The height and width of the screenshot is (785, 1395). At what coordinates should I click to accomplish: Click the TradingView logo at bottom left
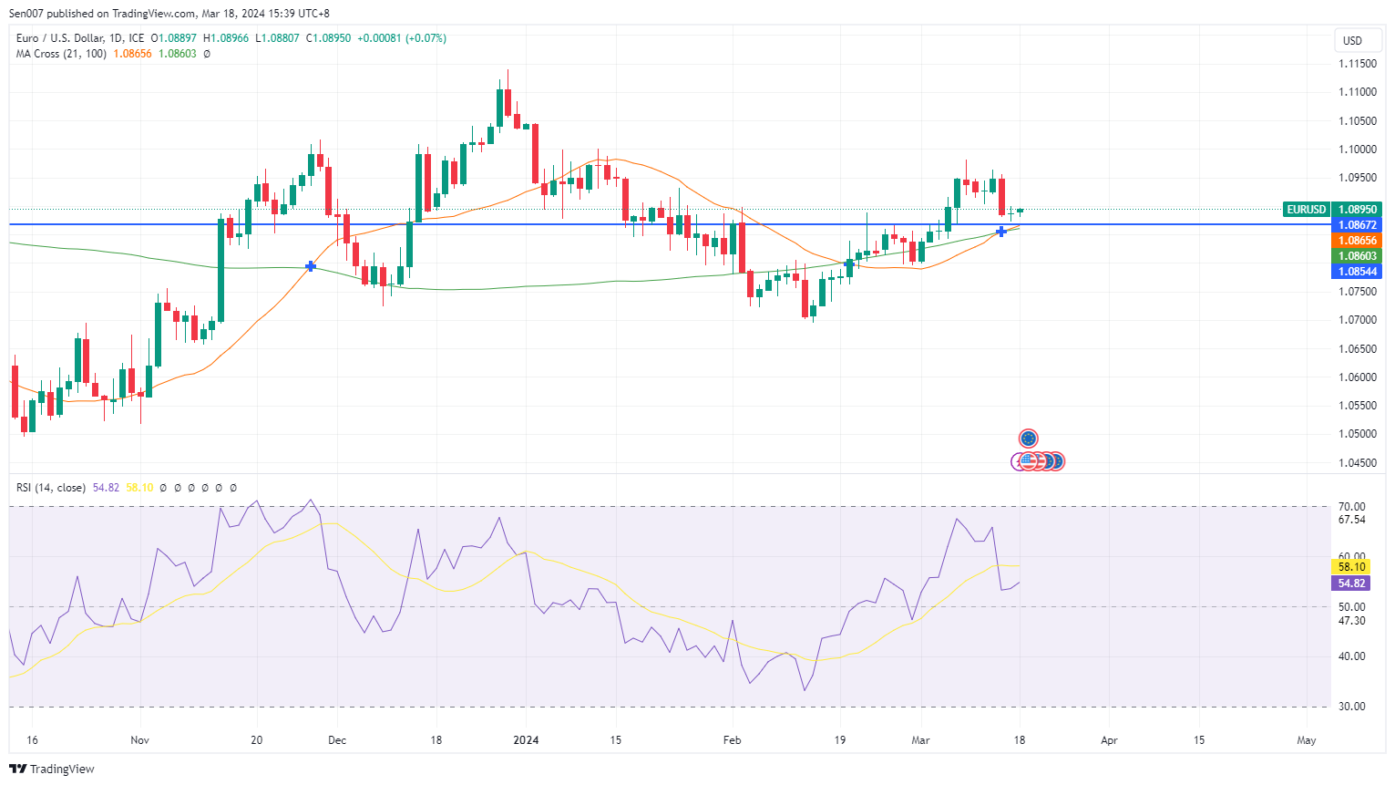[52, 769]
